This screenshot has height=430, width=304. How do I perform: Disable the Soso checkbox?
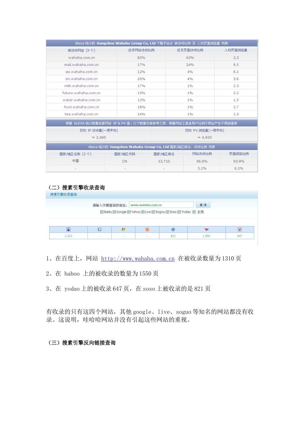pyautogui.click(x=167, y=212)
